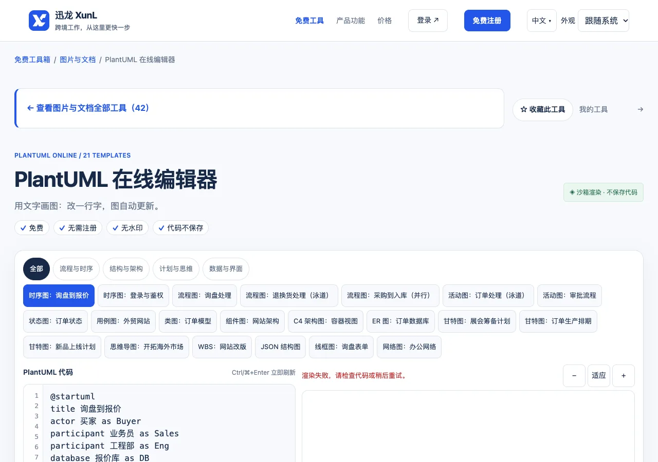Choose template 线框图：询盘表单
658x462 pixels.
click(341, 347)
